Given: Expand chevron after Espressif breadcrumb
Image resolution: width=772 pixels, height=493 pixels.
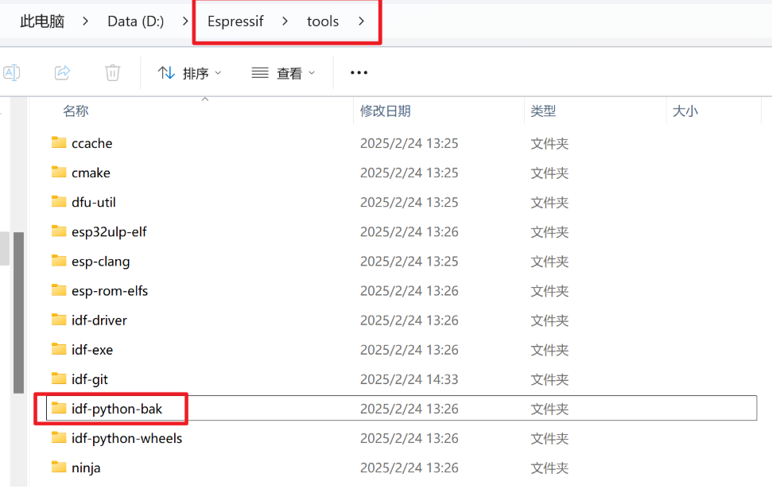Looking at the screenshot, I should pos(285,21).
